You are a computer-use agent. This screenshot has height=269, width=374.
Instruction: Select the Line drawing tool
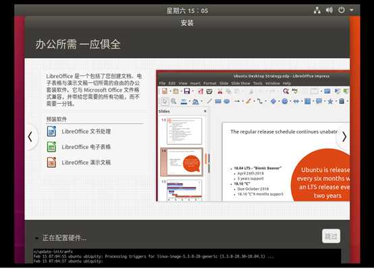[x=209, y=102]
